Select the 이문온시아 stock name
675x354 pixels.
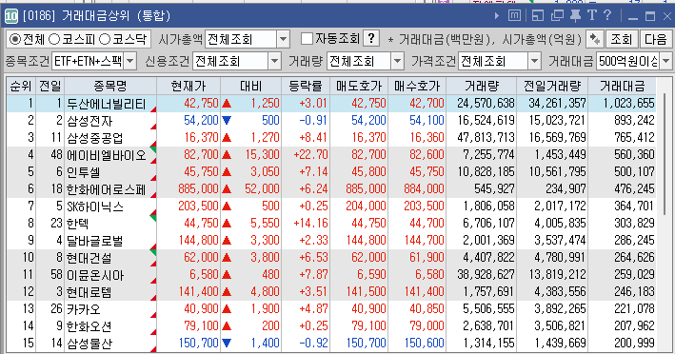tap(95, 275)
